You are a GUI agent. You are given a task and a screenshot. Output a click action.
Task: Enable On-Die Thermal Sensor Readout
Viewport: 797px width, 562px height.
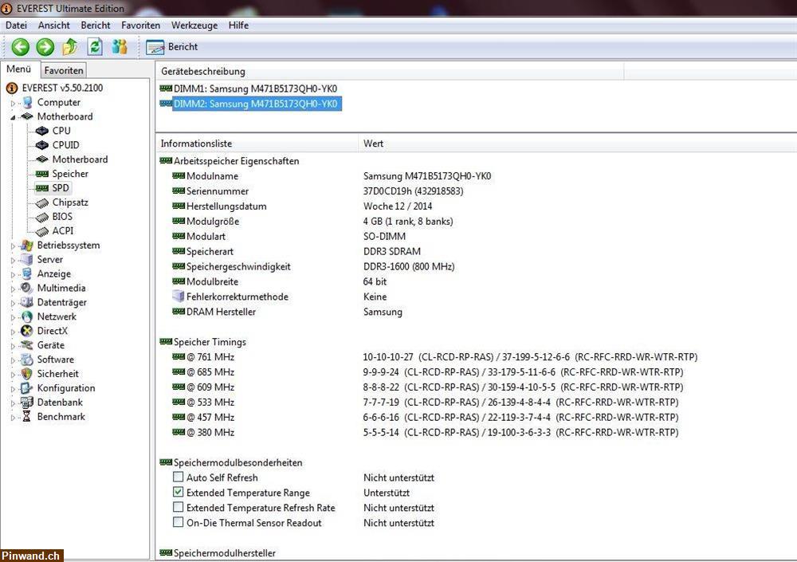pos(179,523)
